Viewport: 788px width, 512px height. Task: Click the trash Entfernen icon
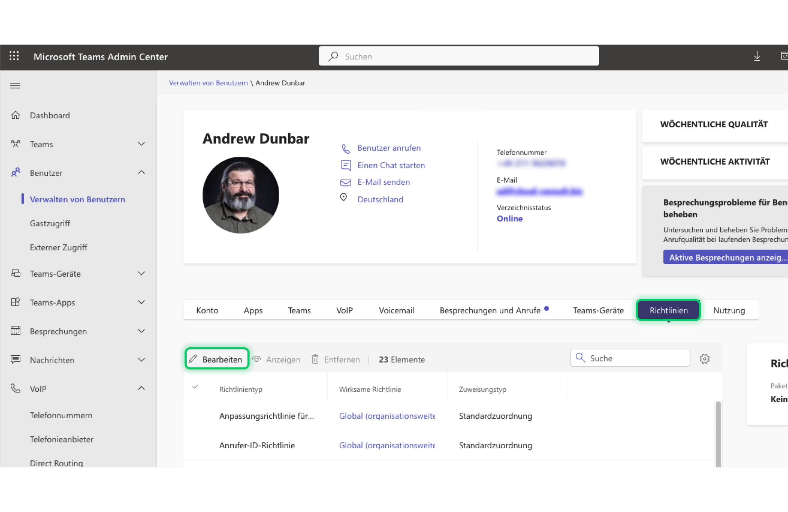click(315, 359)
